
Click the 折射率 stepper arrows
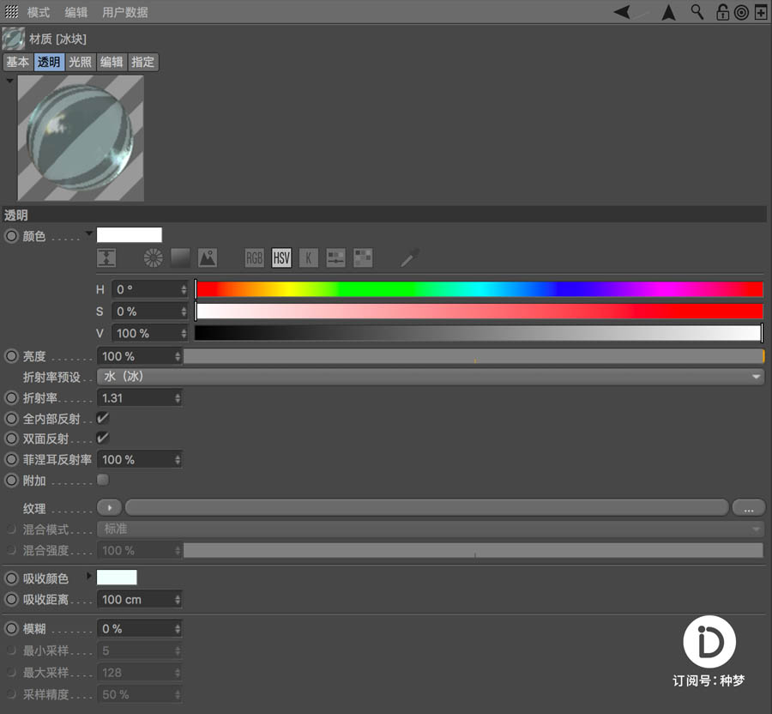click(178, 398)
